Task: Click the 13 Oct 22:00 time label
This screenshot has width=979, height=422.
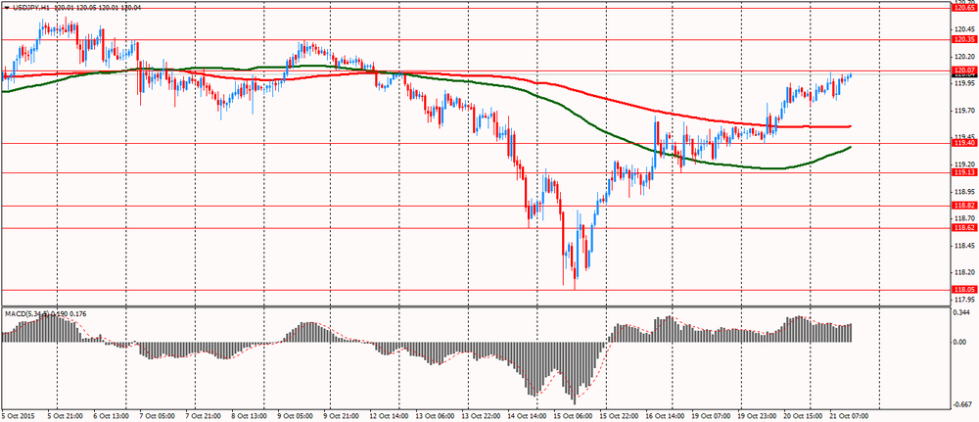Action: pyautogui.click(x=482, y=414)
